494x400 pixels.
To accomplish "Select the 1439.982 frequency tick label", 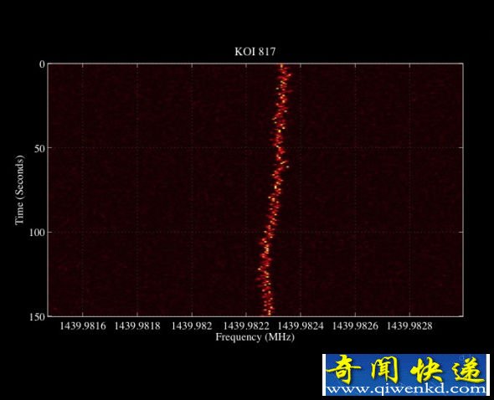I will [192, 326].
